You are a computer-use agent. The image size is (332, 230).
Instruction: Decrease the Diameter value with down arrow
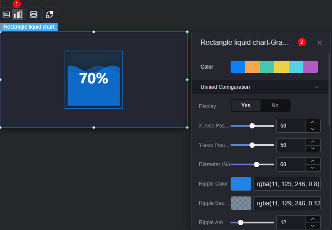pyautogui.click(x=313, y=168)
